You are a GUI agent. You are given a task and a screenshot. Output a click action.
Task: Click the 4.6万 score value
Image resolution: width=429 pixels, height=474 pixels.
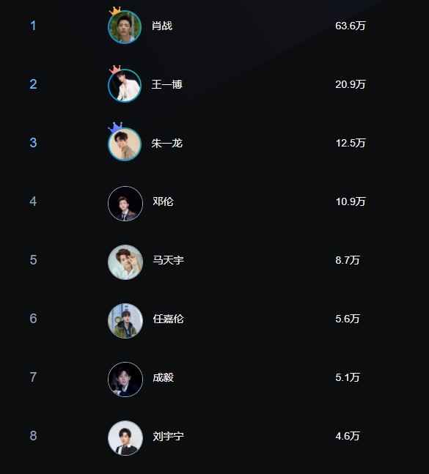click(348, 436)
